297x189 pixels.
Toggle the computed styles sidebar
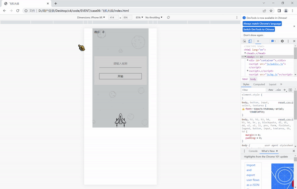pos(291,90)
